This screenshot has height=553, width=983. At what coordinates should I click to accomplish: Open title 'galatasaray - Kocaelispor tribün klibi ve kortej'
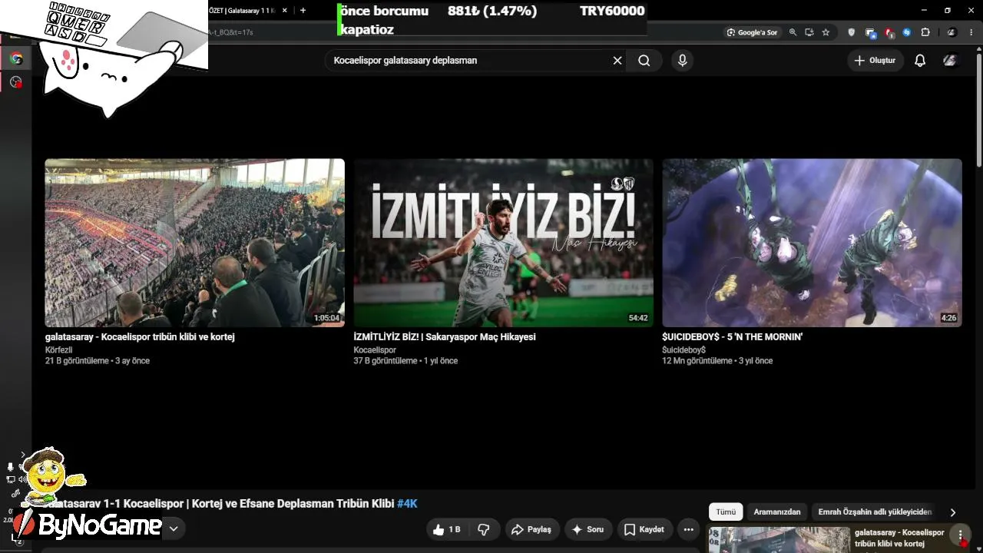coord(140,337)
